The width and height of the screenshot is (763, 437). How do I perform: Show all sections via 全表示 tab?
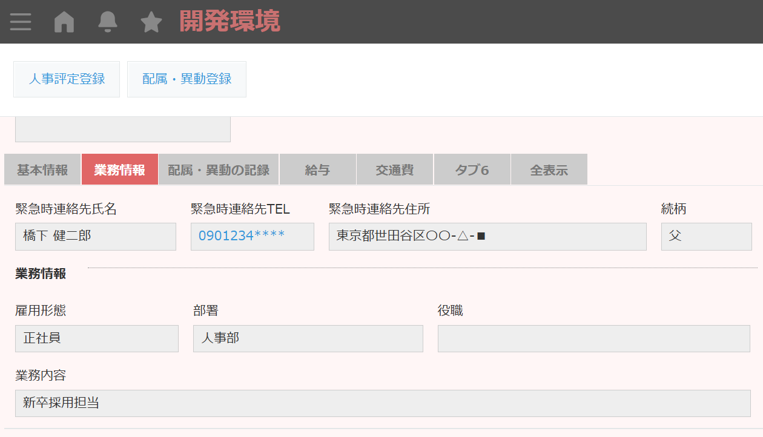(549, 170)
